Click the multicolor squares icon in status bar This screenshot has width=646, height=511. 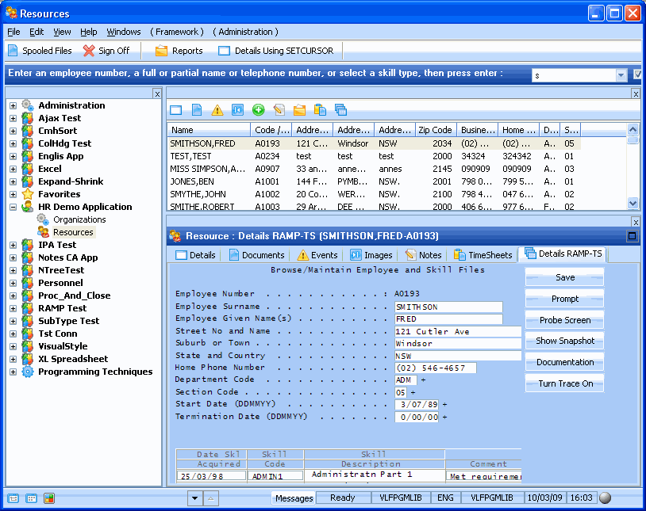point(48,498)
